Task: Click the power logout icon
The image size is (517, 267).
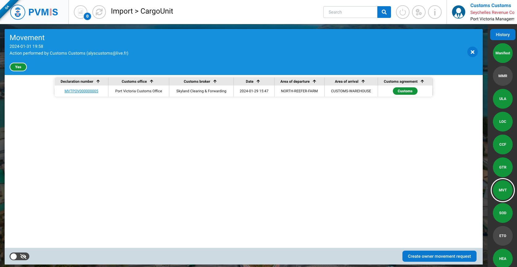Action: 402,12
